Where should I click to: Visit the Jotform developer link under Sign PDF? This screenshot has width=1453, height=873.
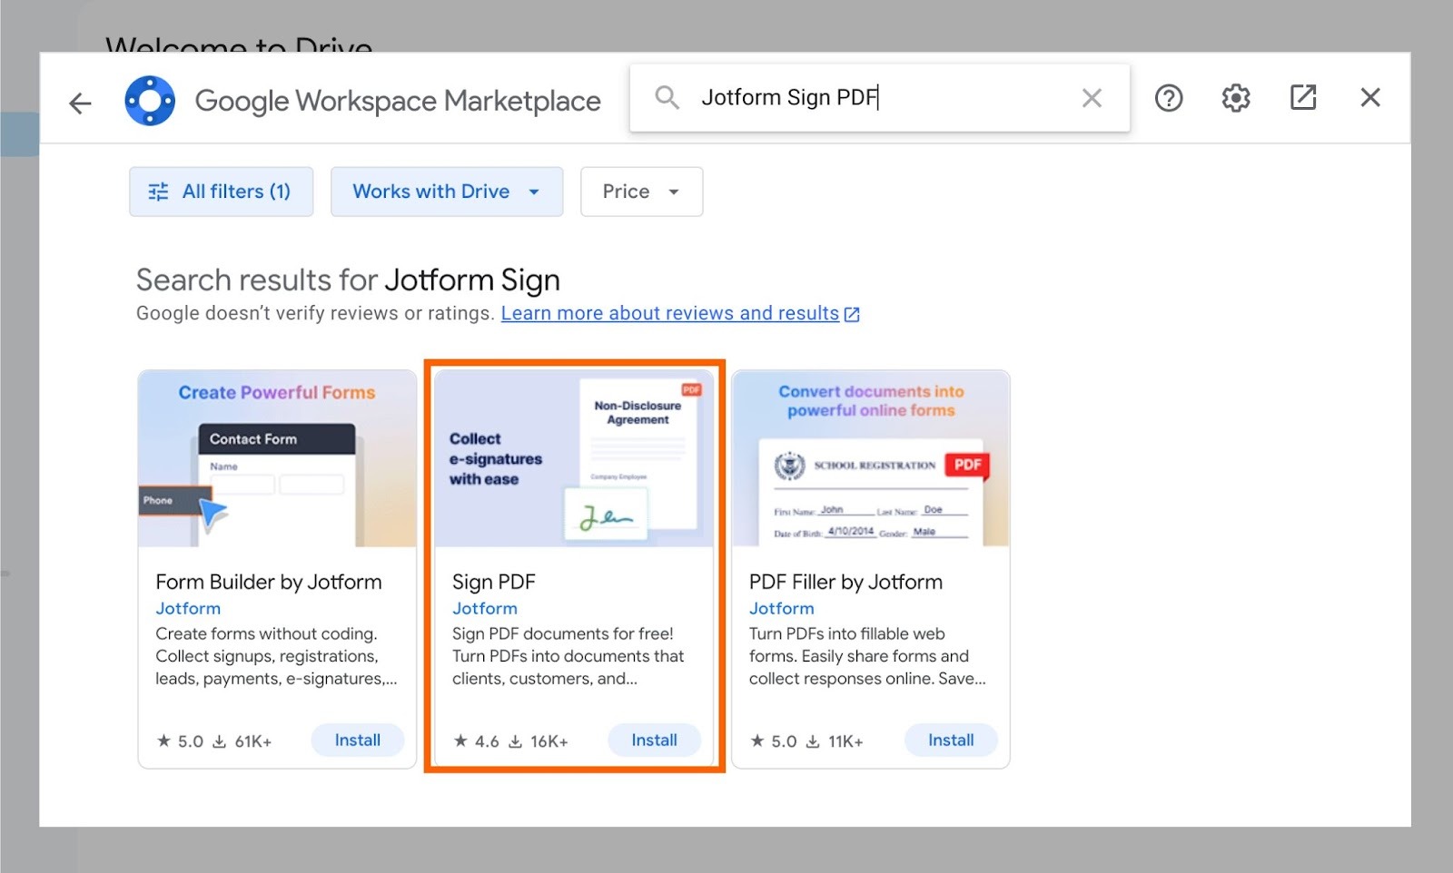point(485,608)
